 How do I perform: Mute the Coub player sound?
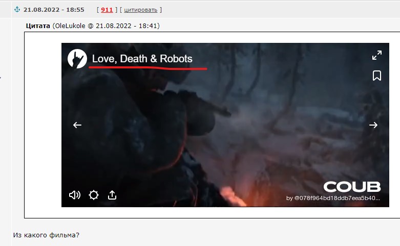click(75, 195)
